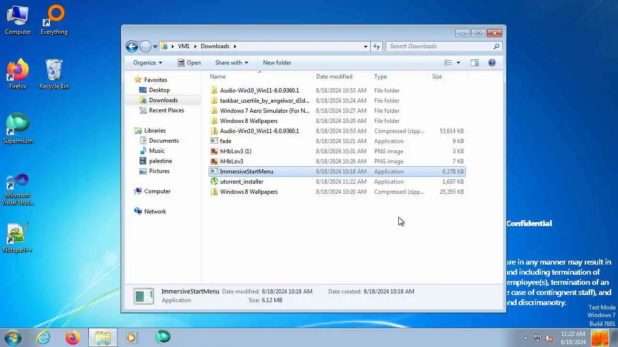Sort files by Date modified column

tap(342, 77)
